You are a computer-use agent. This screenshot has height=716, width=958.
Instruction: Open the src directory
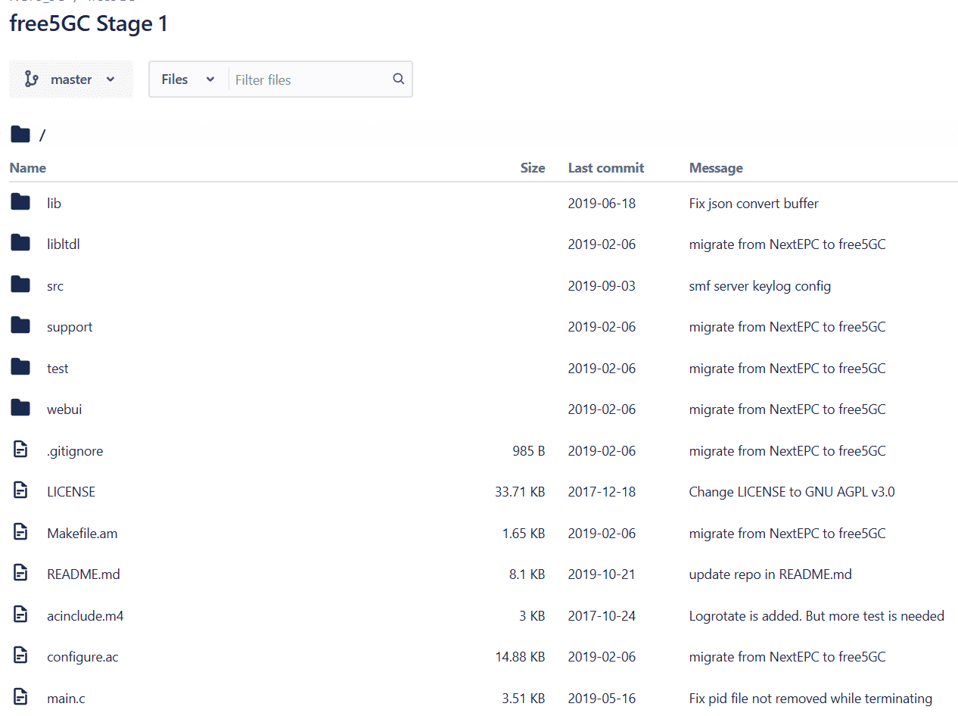coord(55,286)
